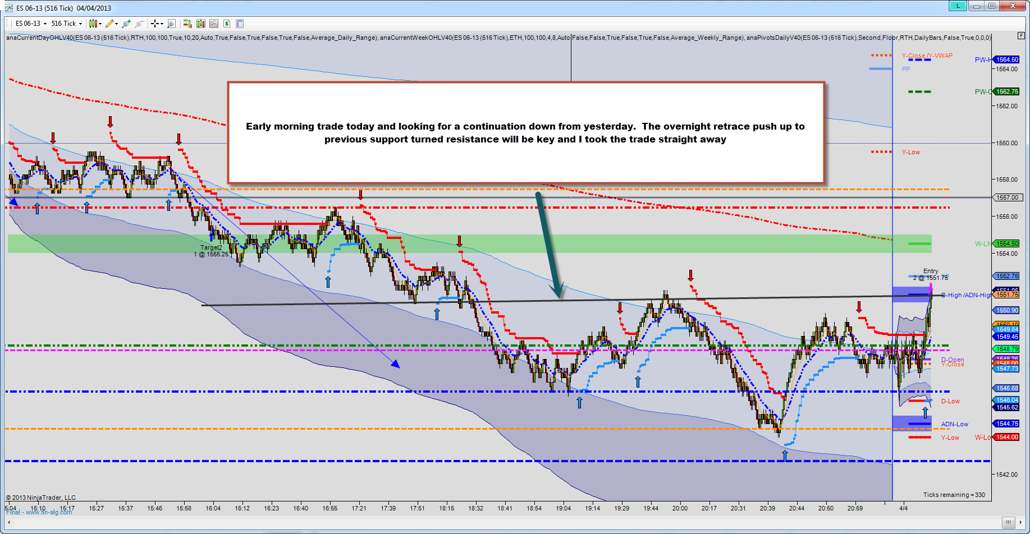Click the NinjaTrader chart window icon
The image size is (1030, 534).
pyautogui.click(x=8, y=8)
